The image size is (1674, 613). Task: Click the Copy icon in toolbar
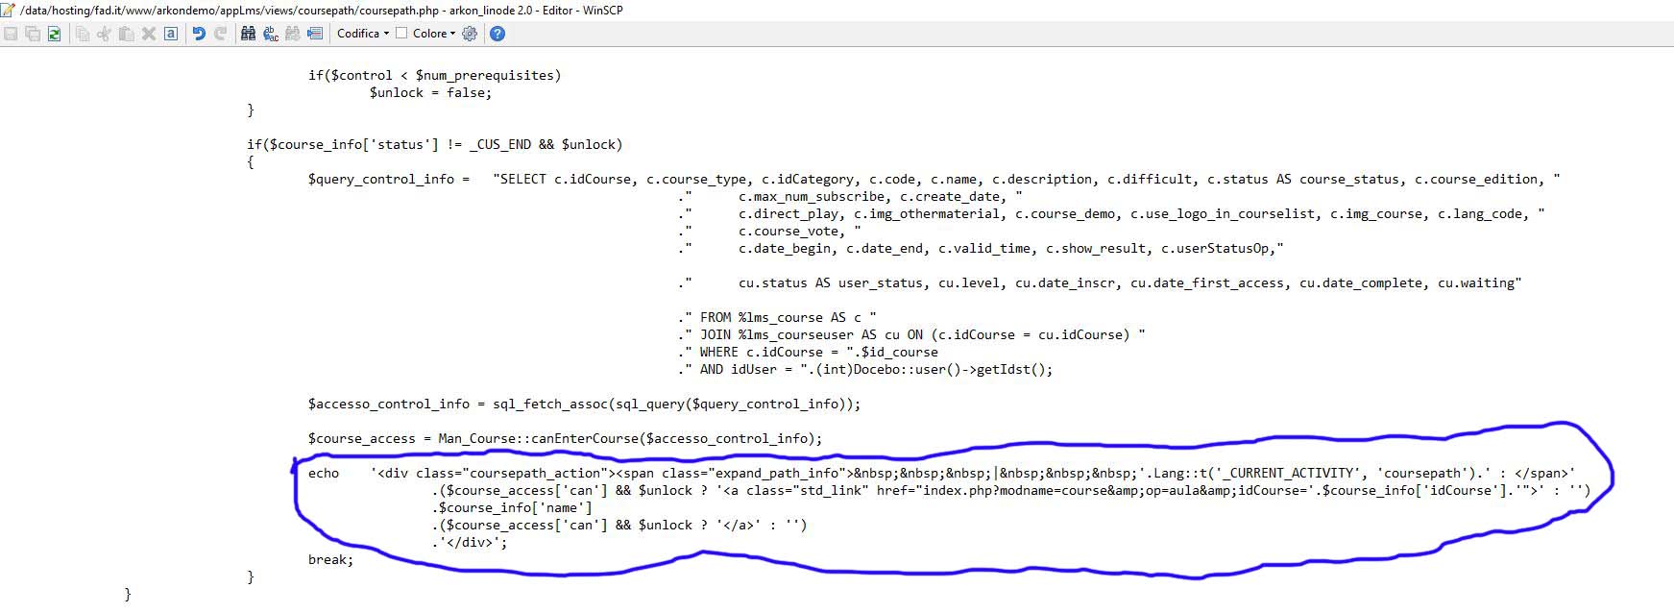click(83, 34)
